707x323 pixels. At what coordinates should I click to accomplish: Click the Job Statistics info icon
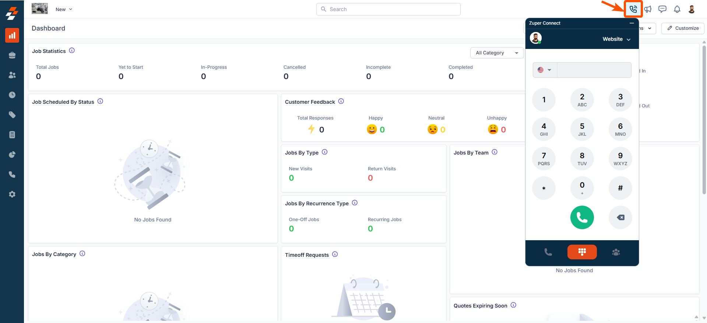point(72,50)
